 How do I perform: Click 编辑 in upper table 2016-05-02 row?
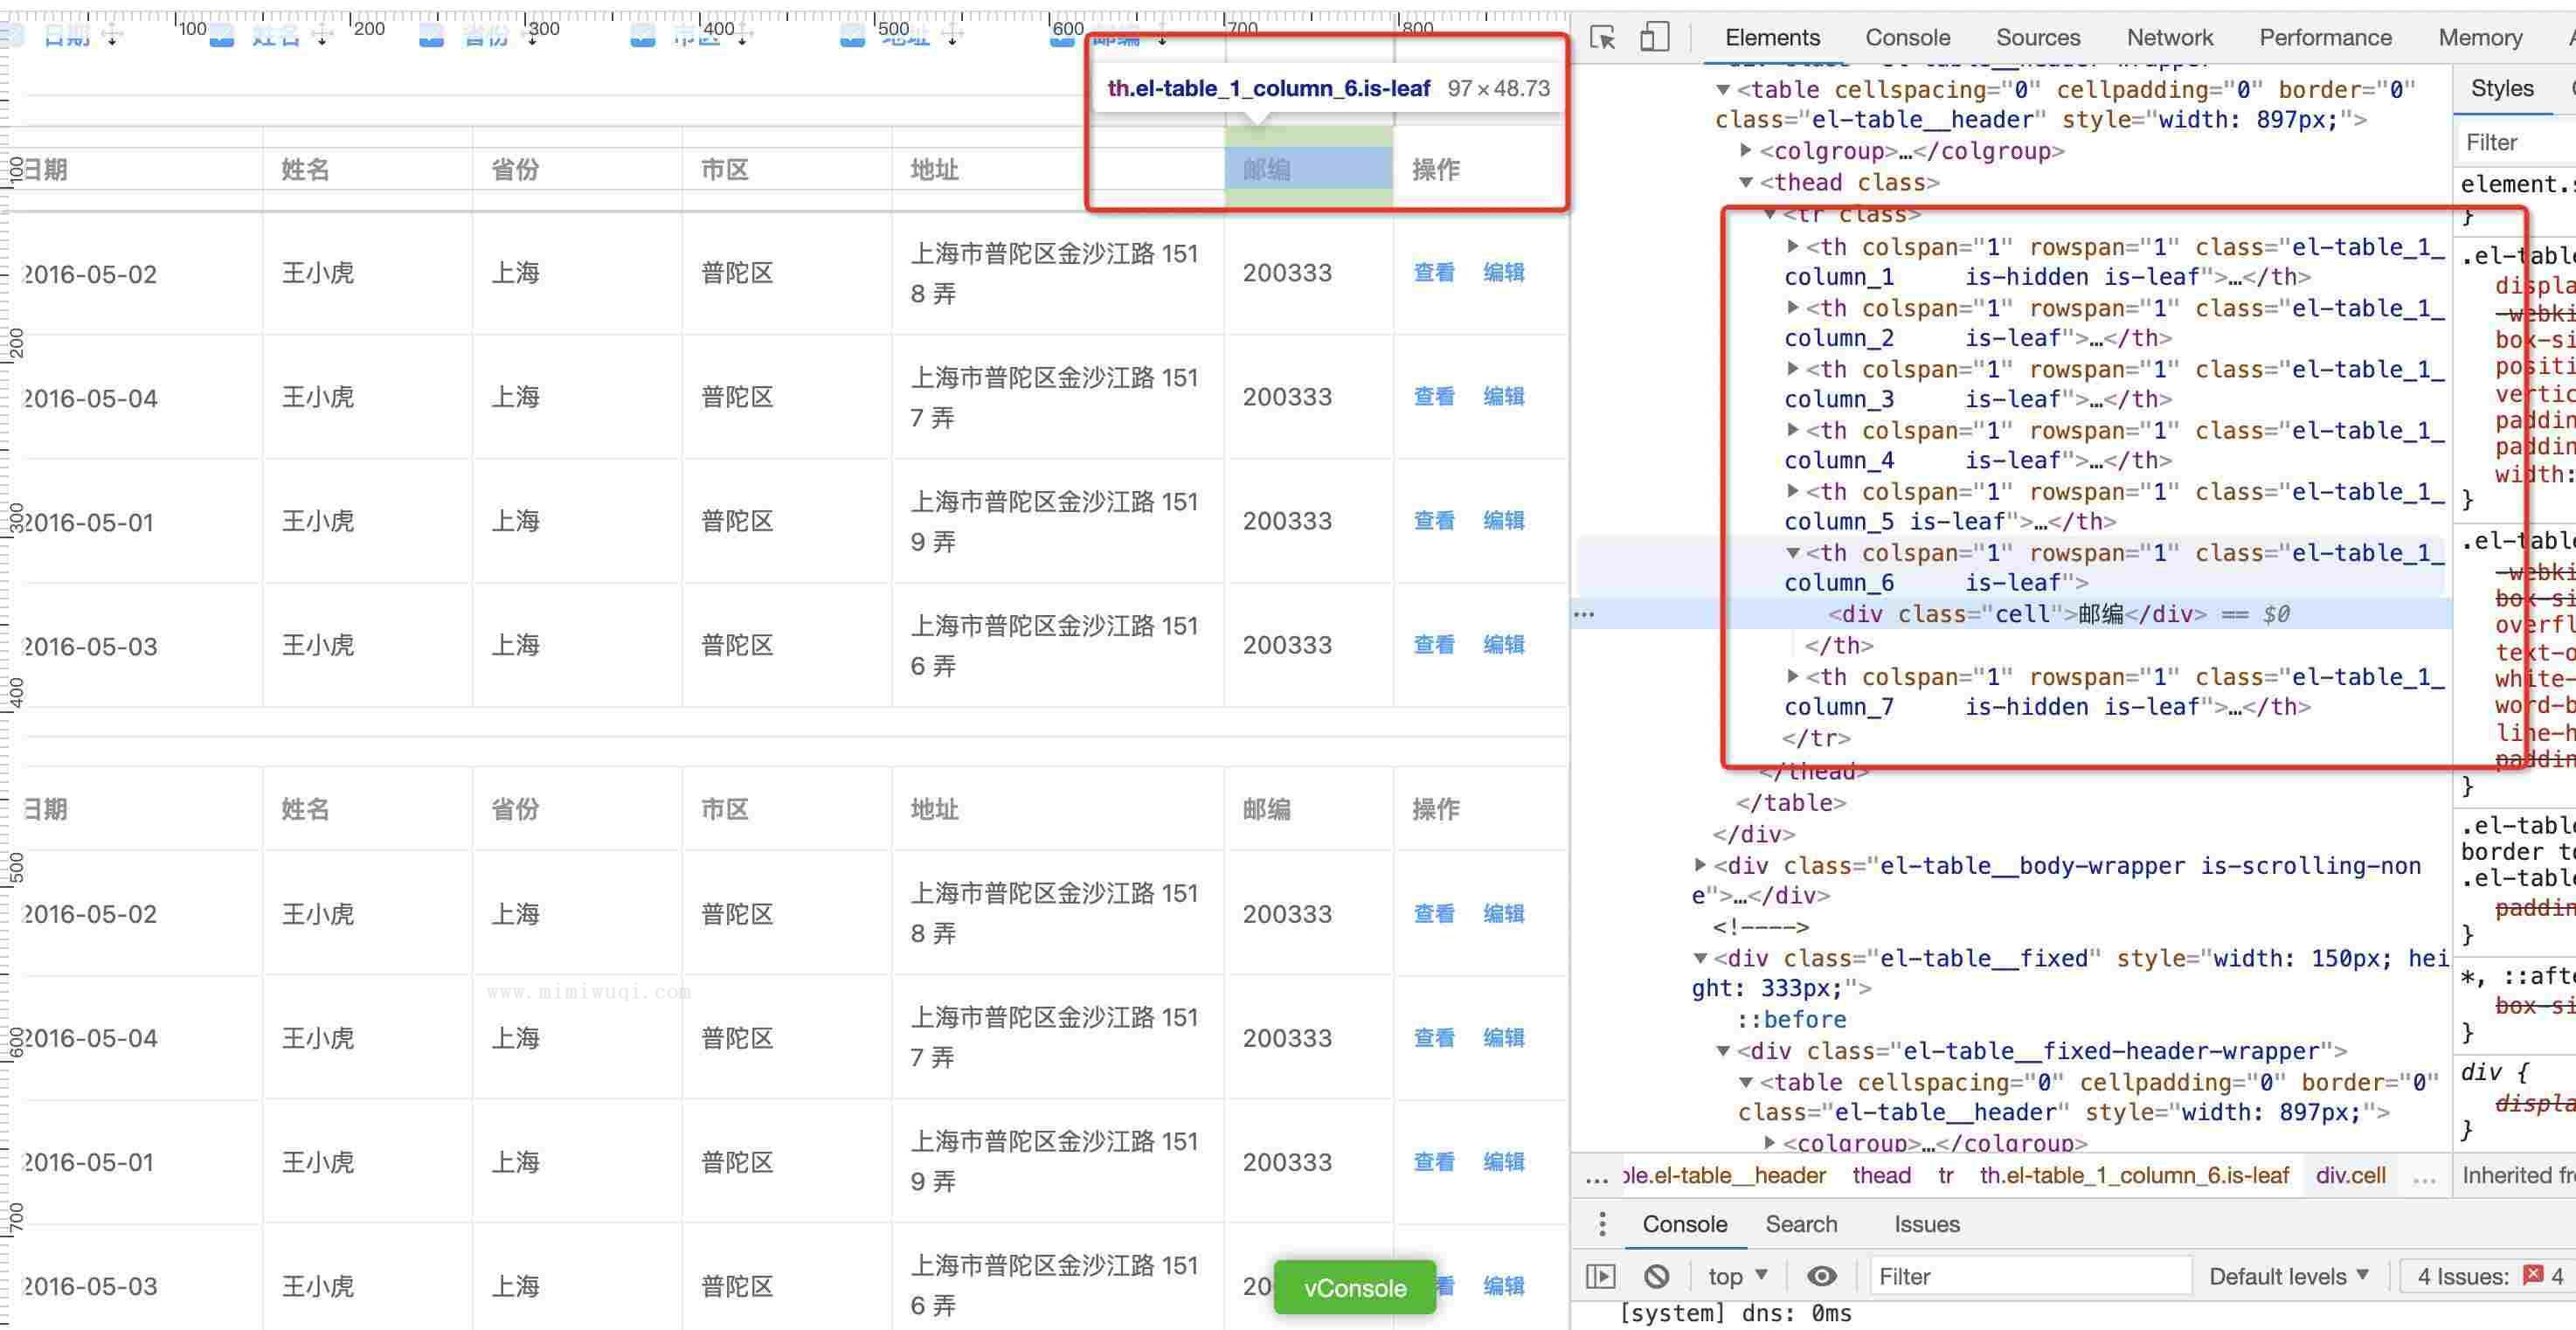click(x=1503, y=272)
